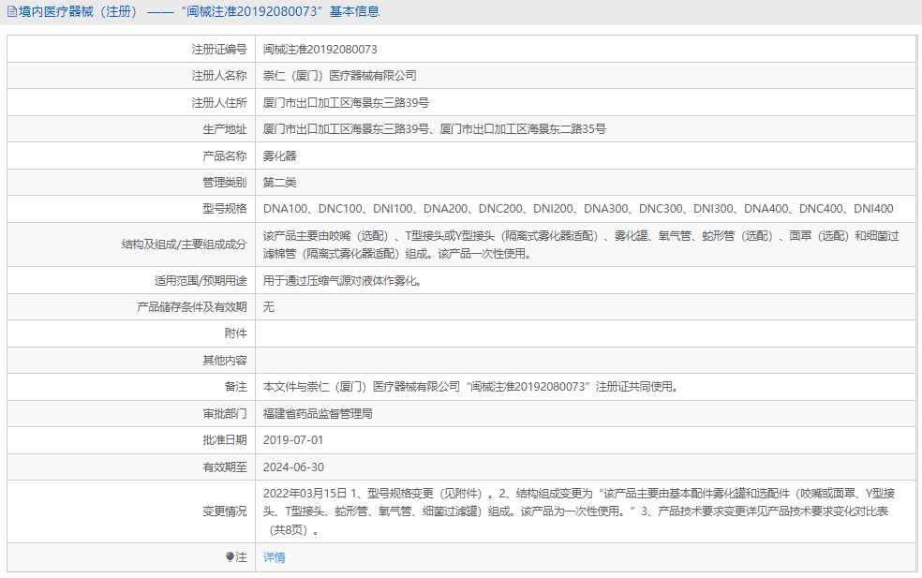The width and height of the screenshot is (922, 578).
Task: Click the 附件 label
Action: (x=236, y=333)
